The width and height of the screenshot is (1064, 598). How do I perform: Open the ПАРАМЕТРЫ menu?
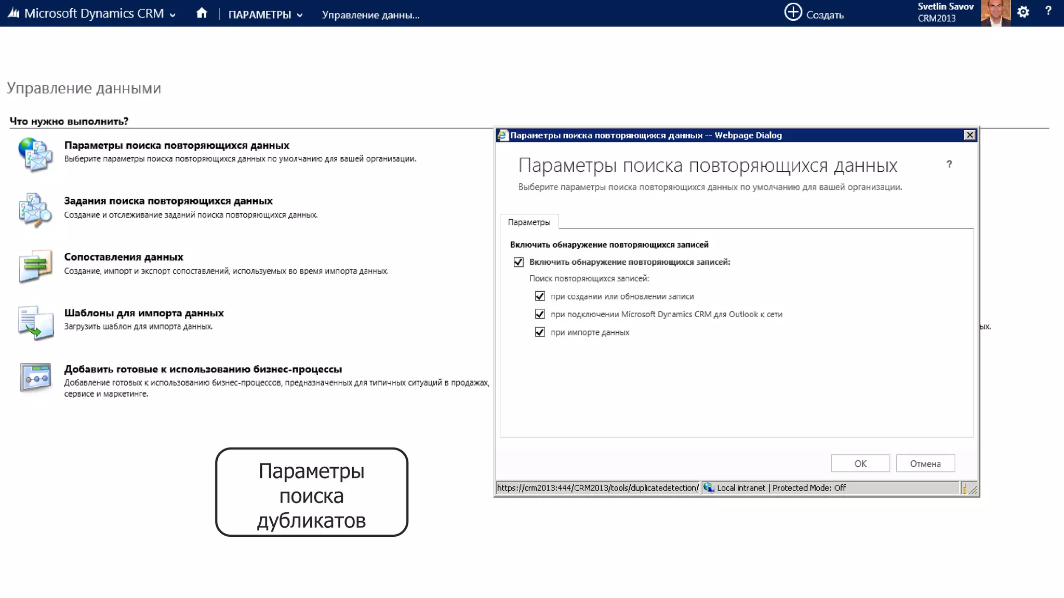tap(259, 15)
